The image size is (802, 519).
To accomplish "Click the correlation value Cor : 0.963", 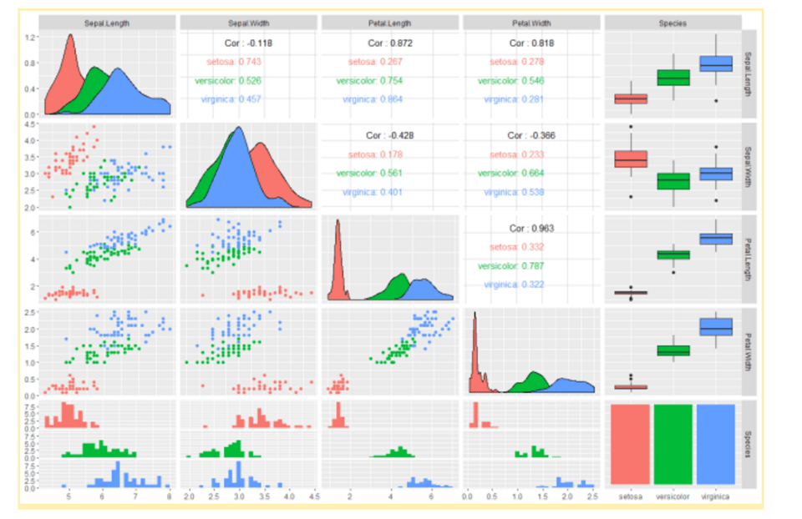I will tap(534, 228).
